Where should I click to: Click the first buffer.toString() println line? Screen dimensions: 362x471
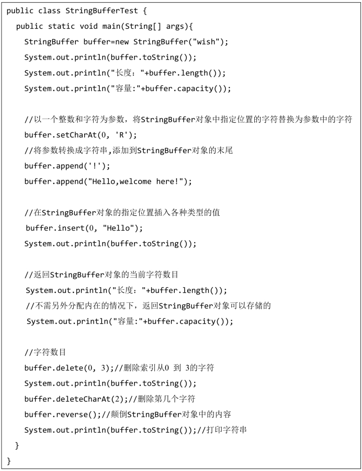click(x=110, y=58)
